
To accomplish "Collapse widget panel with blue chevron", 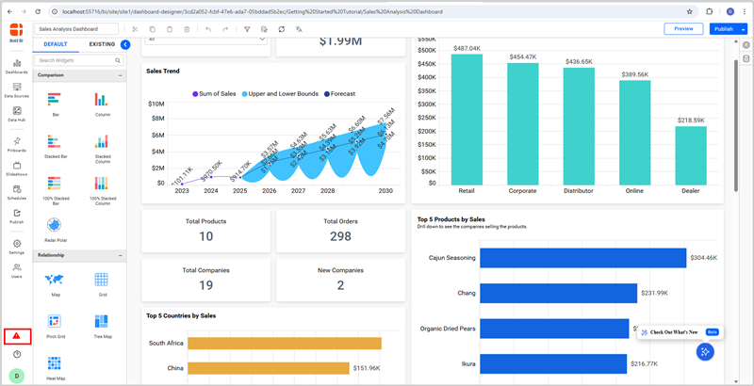I will [x=125, y=44].
